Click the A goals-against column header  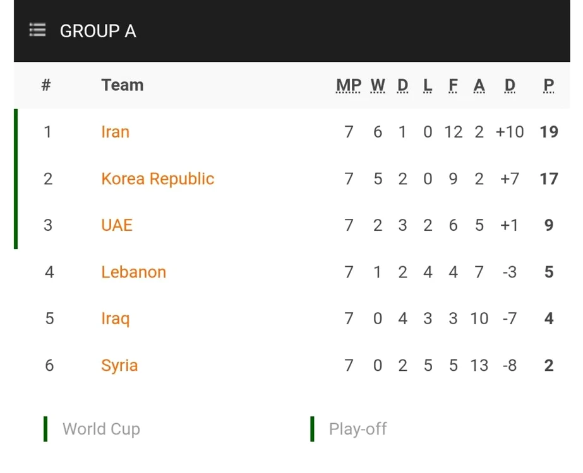coord(479,85)
